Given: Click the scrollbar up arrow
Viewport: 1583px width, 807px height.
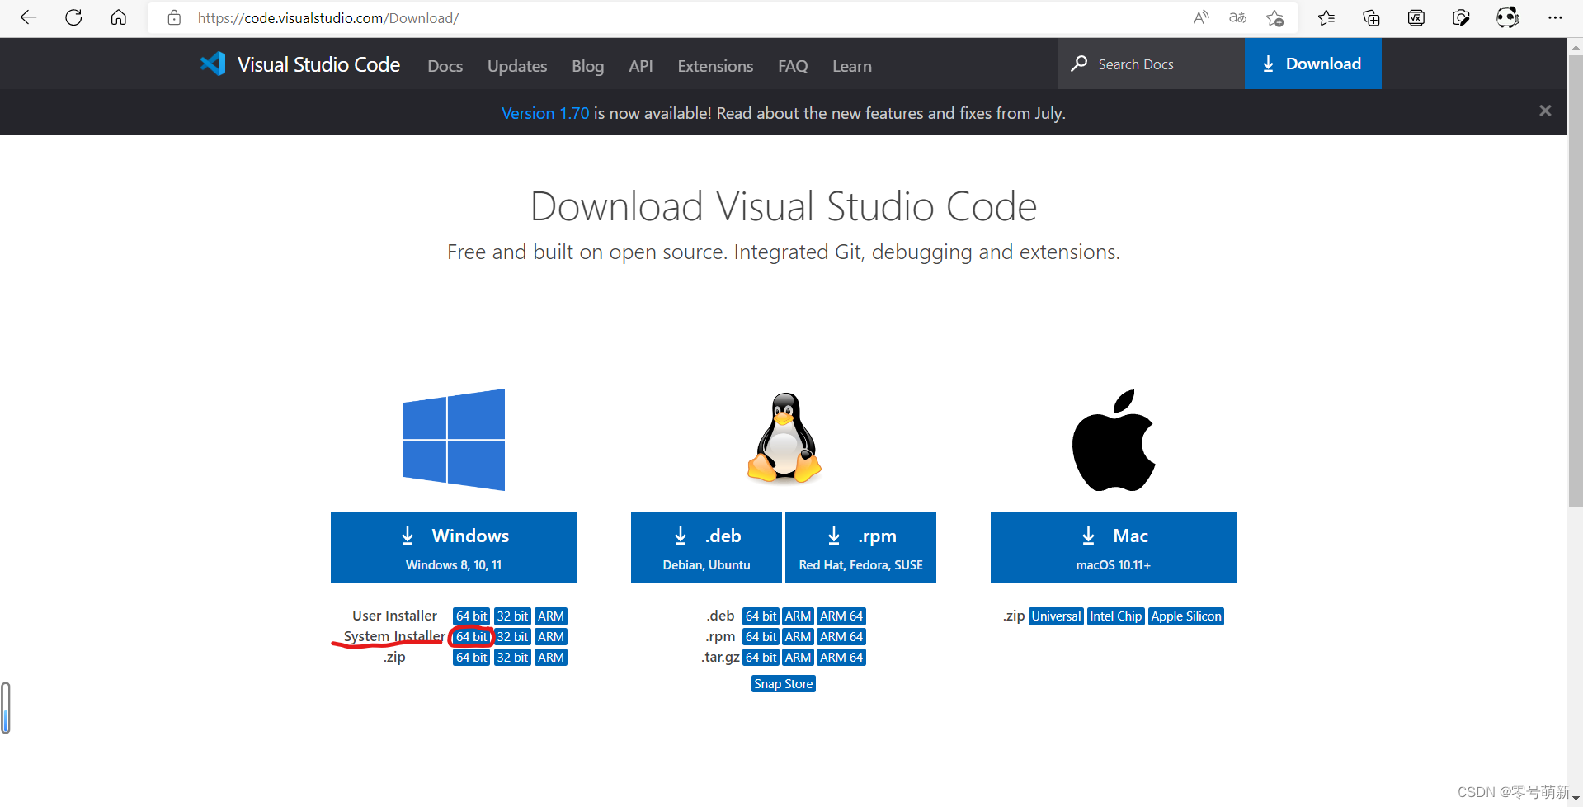Looking at the screenshot, I should tap(1575, 47).
